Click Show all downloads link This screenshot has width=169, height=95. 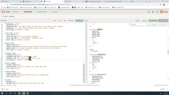[x=162, y=89]
